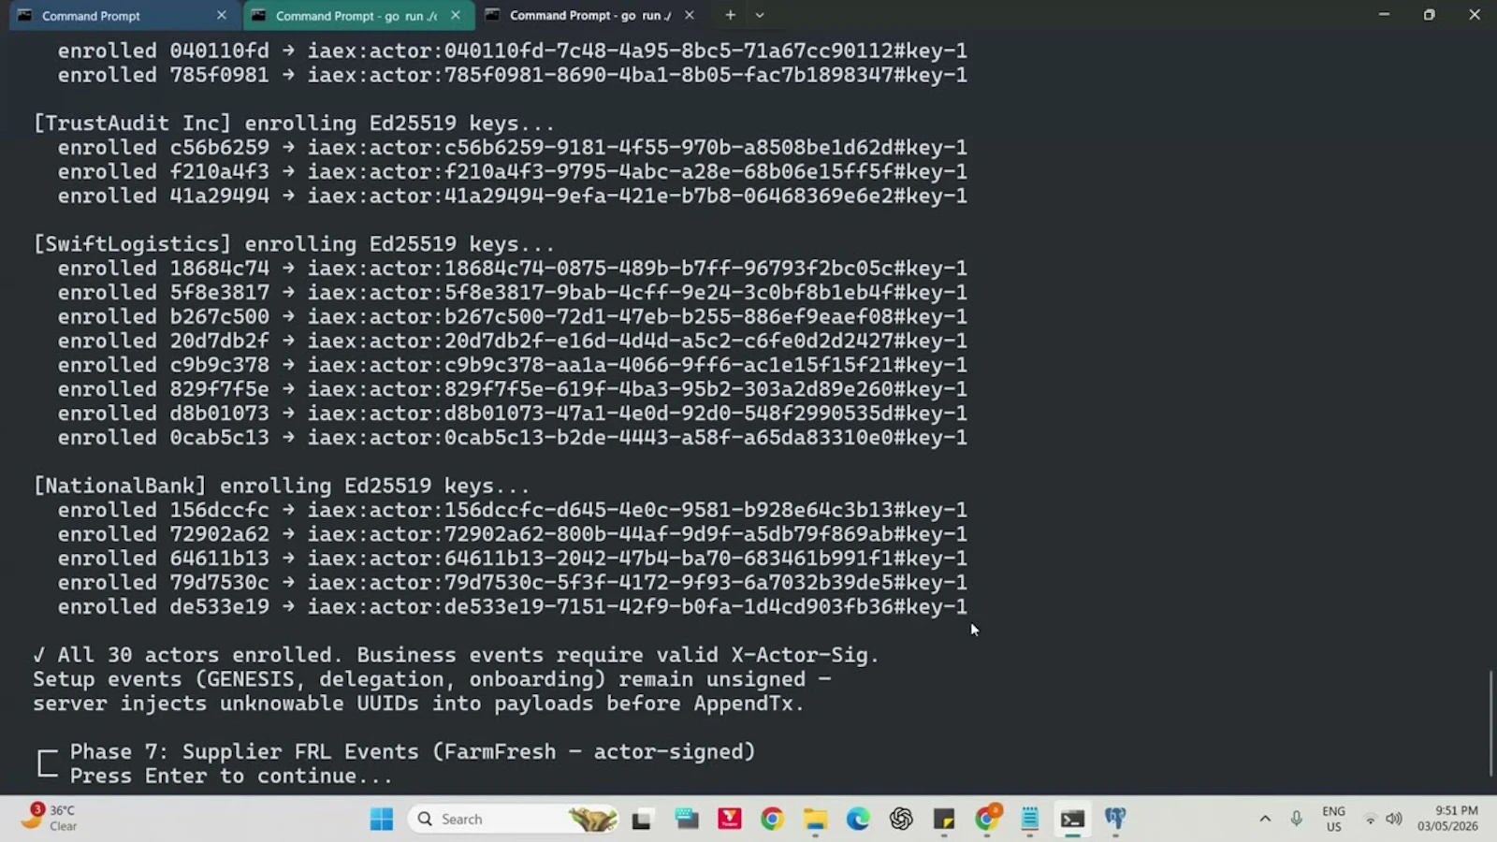Click the 'enrolled 156dccfc' line

point(513,511)
